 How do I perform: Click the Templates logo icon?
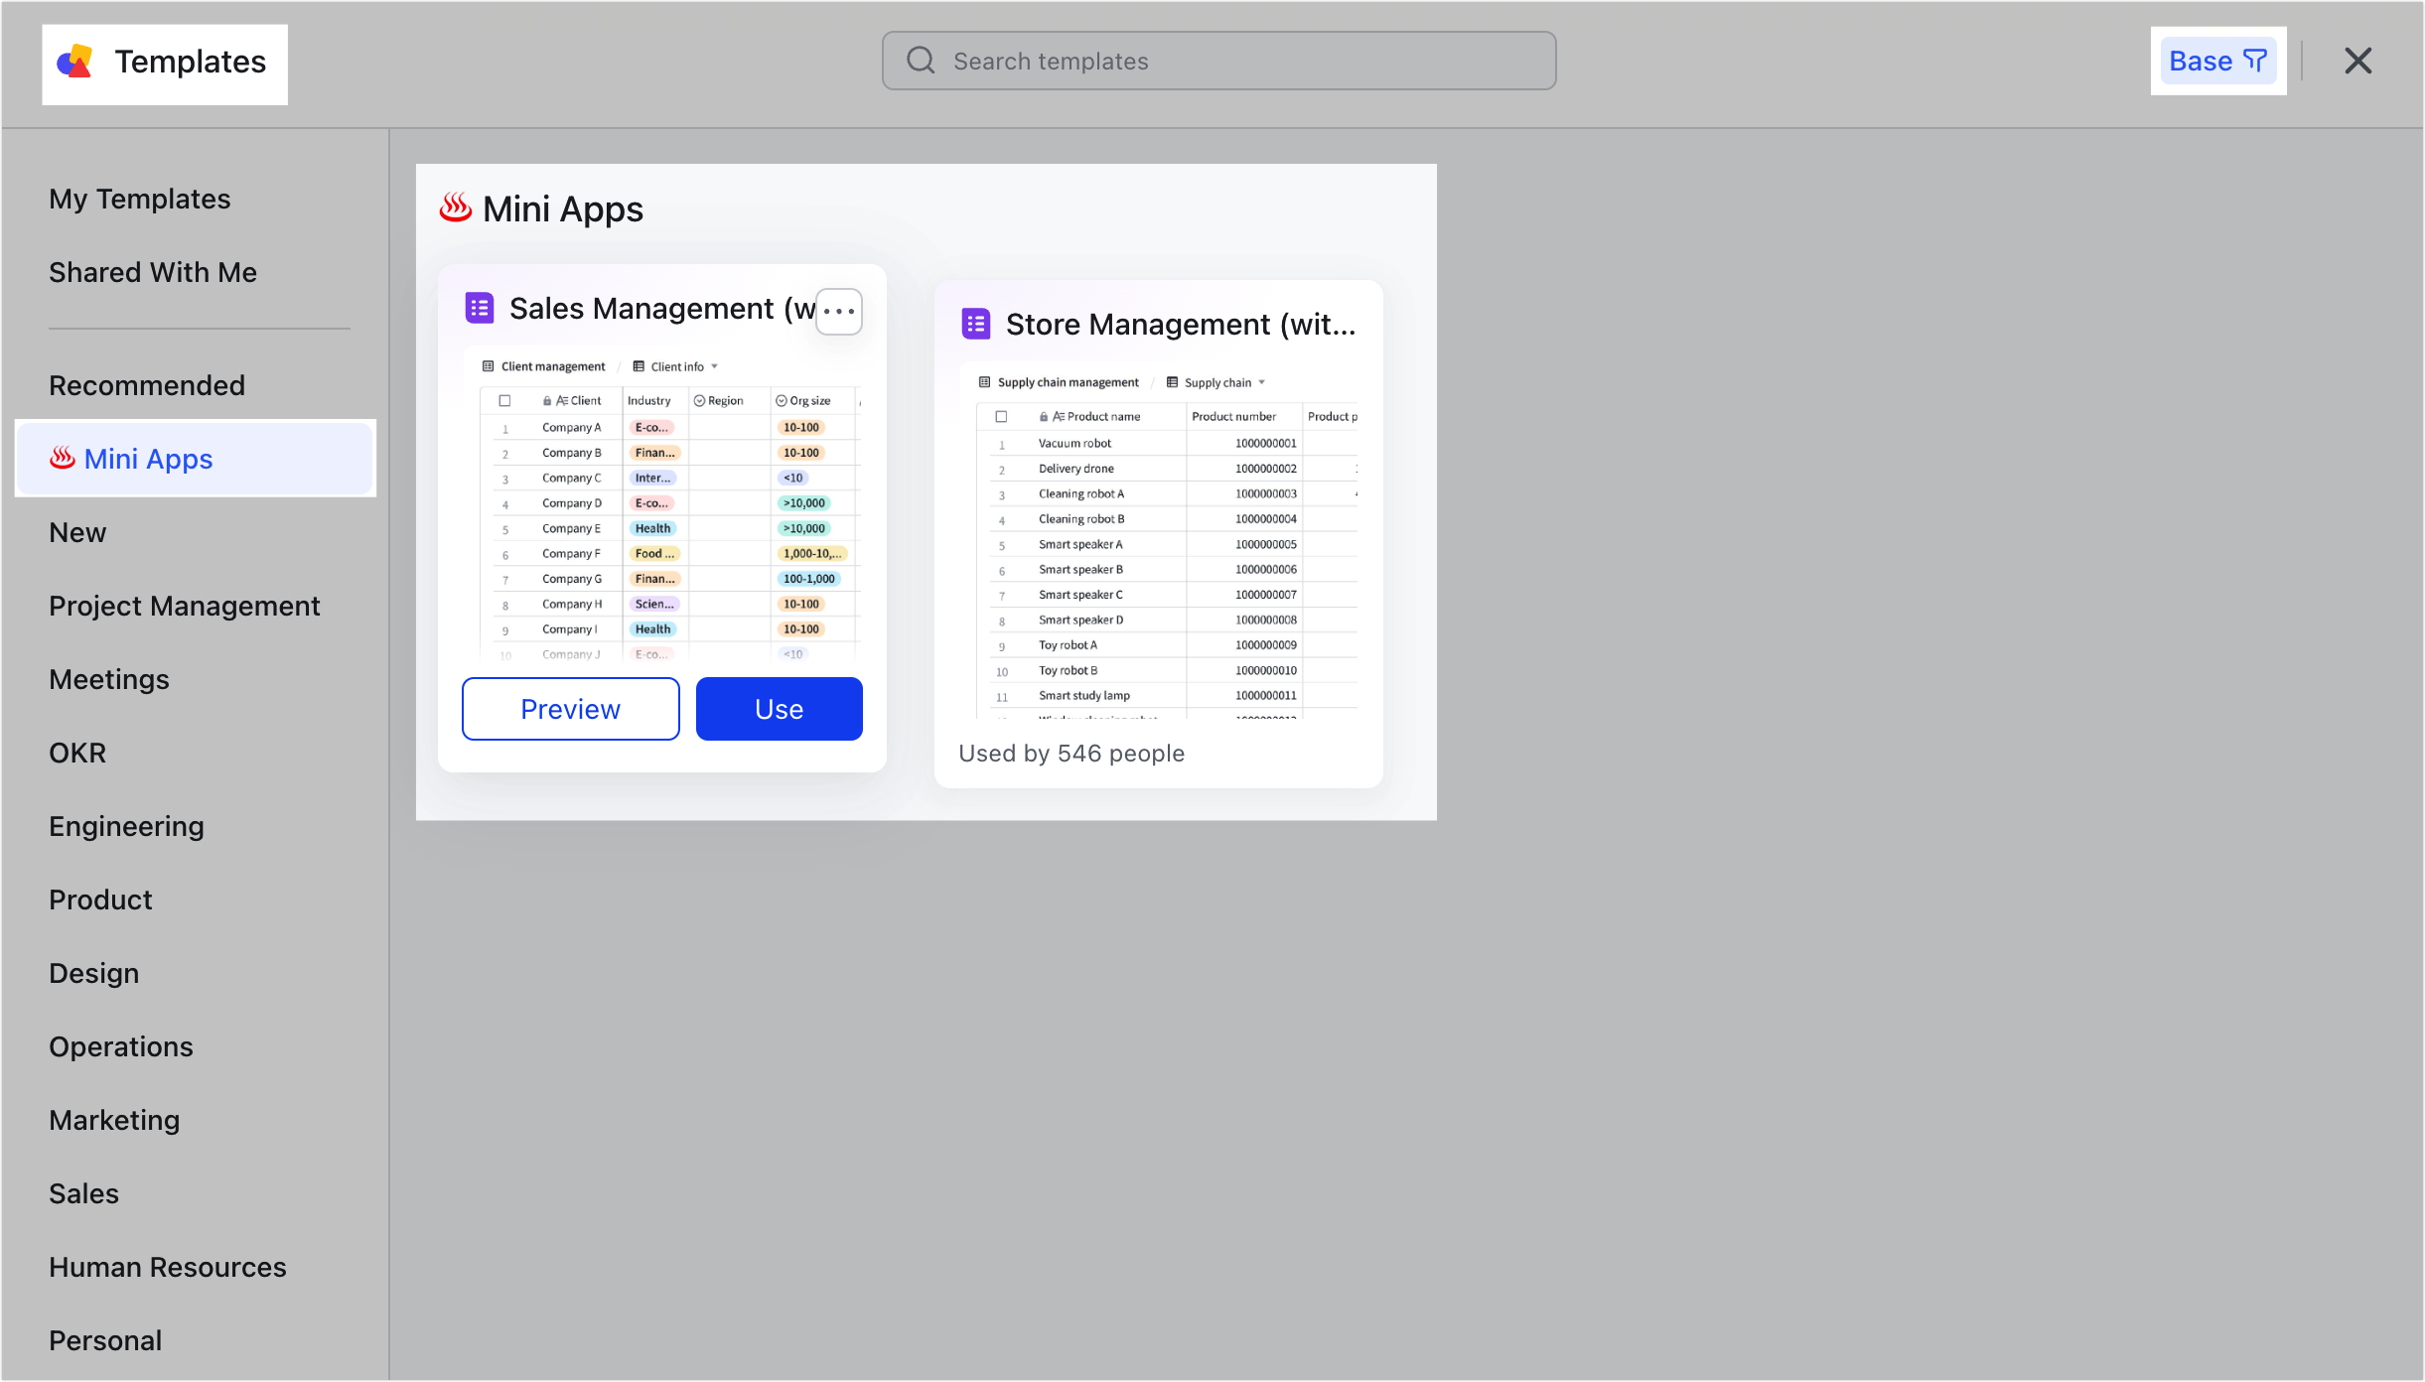point(73,62)
